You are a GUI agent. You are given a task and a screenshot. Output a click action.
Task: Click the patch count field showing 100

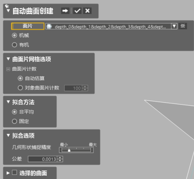tap(73, 88)
